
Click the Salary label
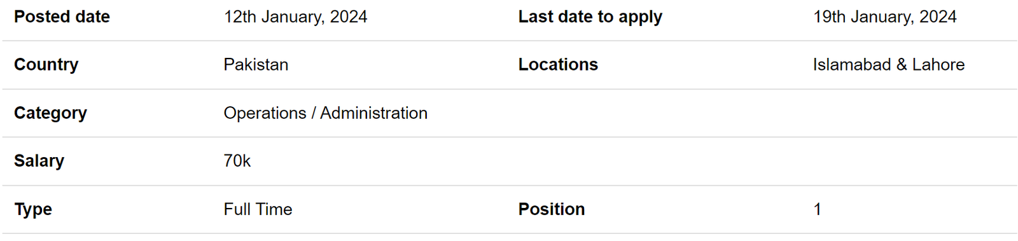pyautogui.click(x=39, y=161)
